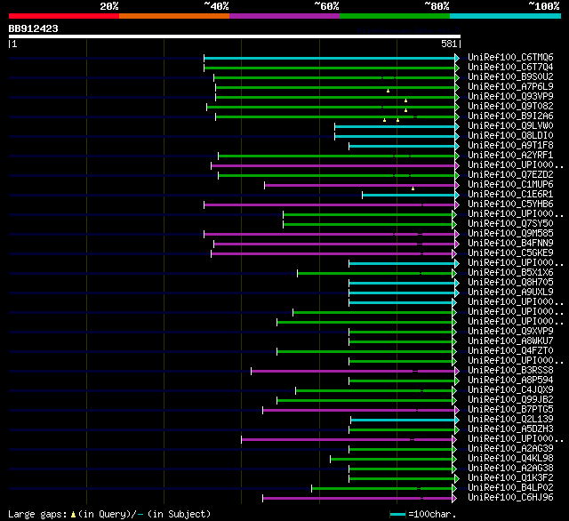569x521 pixels.
Task: Click the UniRef100_A8P594 label
Action: (x=510, y=381)
